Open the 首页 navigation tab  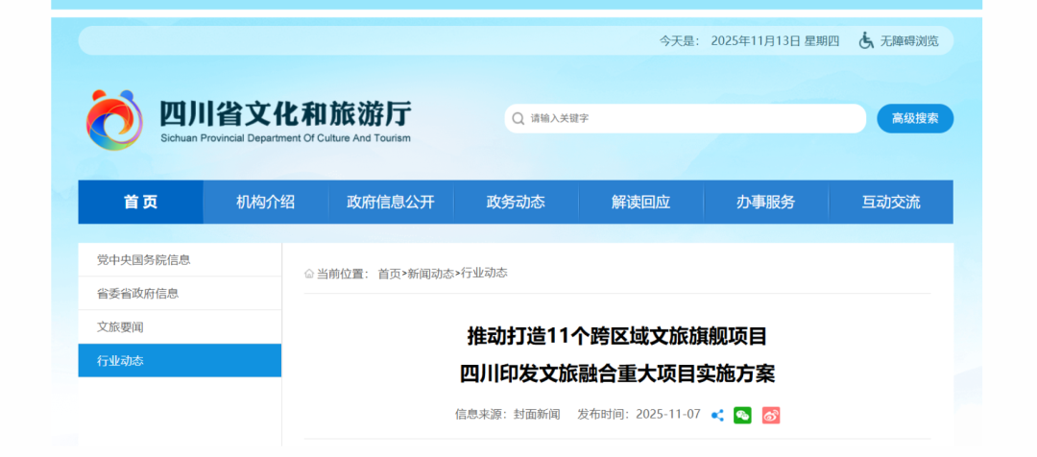(140, 202)
